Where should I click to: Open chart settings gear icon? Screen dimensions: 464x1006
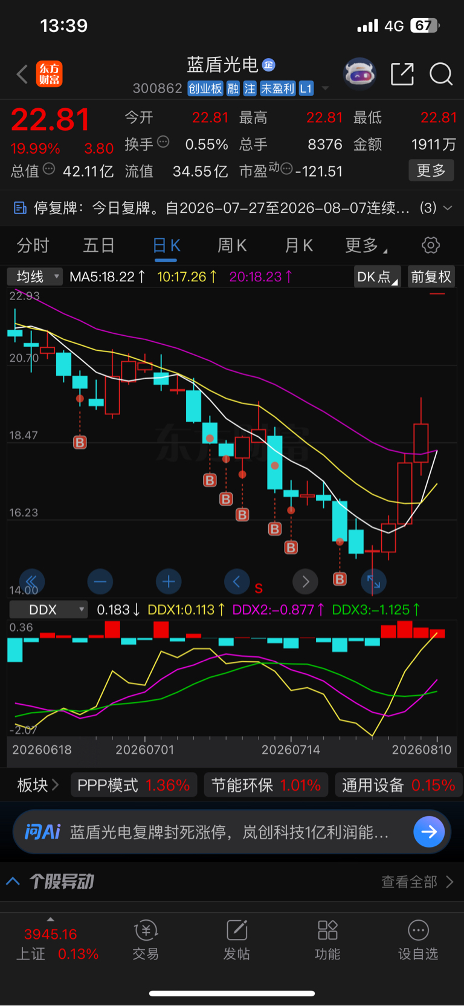[x=431, y=246]
